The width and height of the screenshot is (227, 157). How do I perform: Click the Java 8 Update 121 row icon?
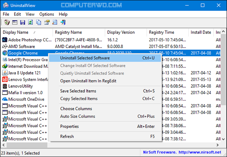[x=5, y=73]
